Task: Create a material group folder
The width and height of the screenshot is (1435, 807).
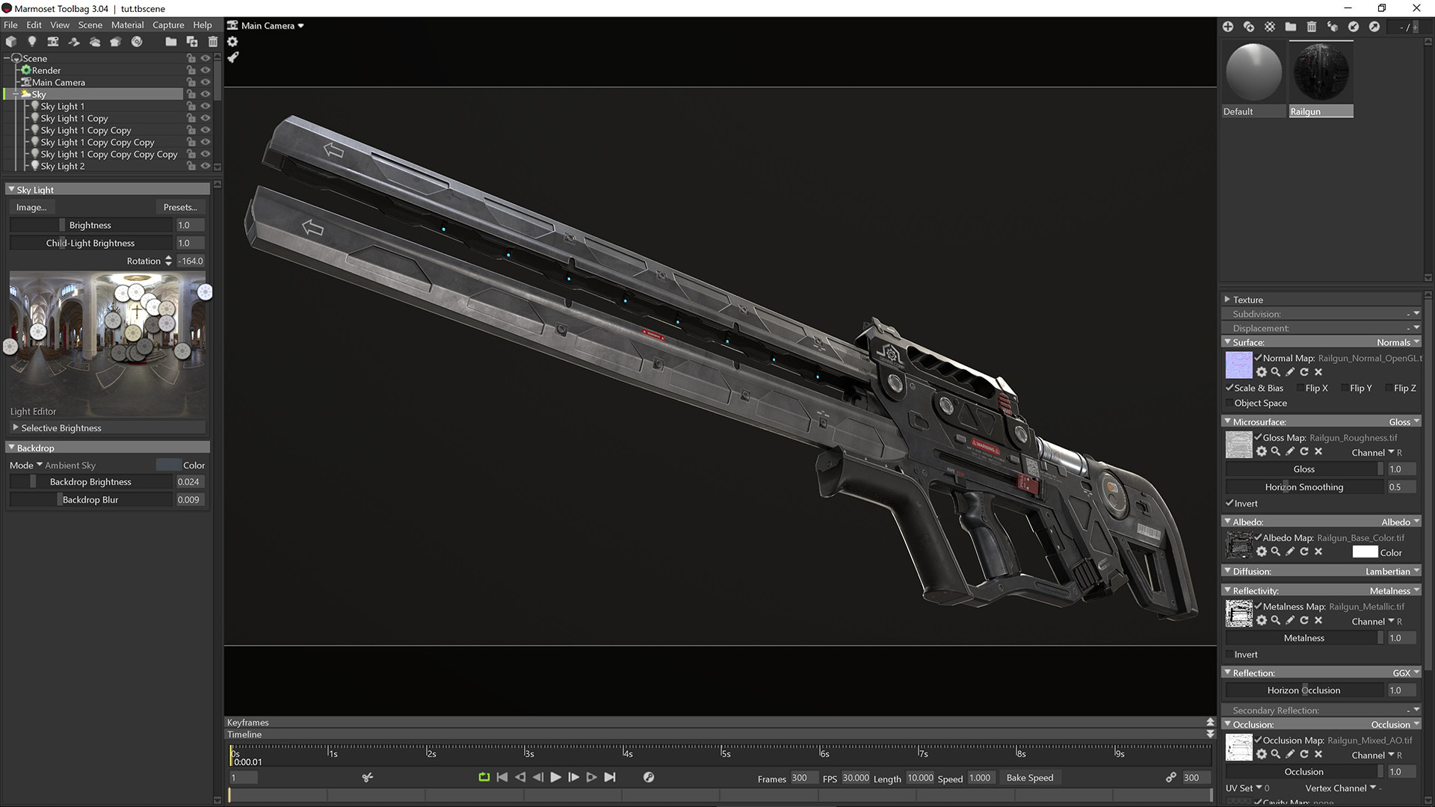Action: [1291, 27]
